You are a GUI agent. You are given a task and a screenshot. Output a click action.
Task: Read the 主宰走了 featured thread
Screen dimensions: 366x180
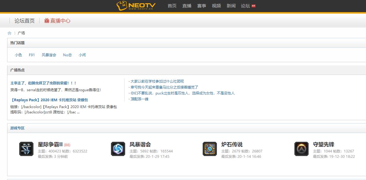43,83
